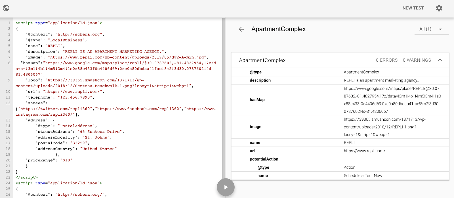Click the ApartmentComplex page heading
The width and height of the screenshot is (454, 198).
coord(278,29)
